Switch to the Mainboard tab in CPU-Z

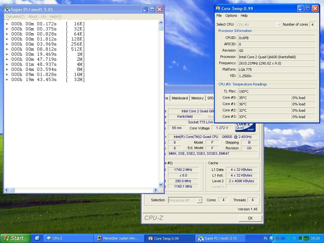[180, 98]
